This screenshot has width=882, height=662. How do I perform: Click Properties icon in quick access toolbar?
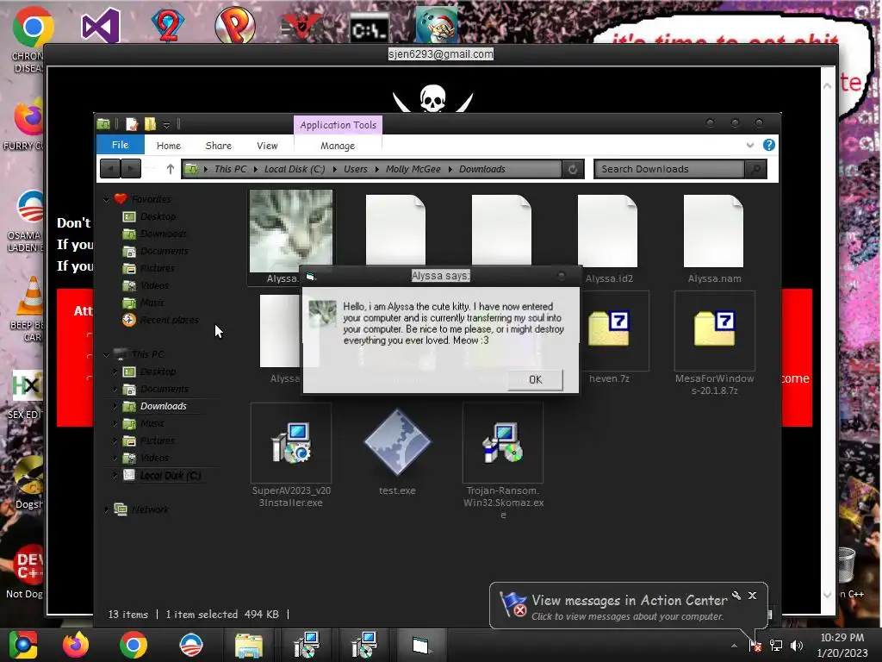pos(132,124)
